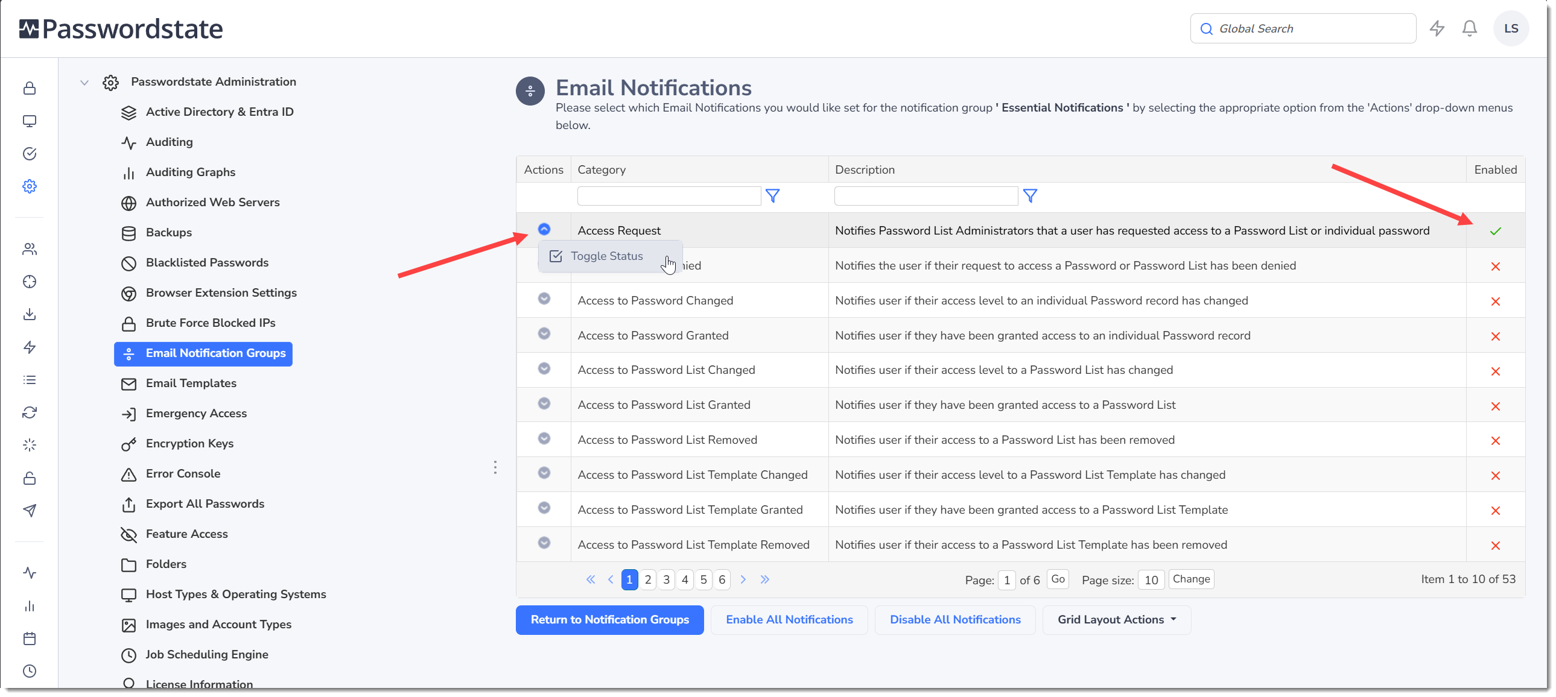Click the bar chart icon in the left rail
Viewport: 1556px width, 697px height.
click(29, 606)
